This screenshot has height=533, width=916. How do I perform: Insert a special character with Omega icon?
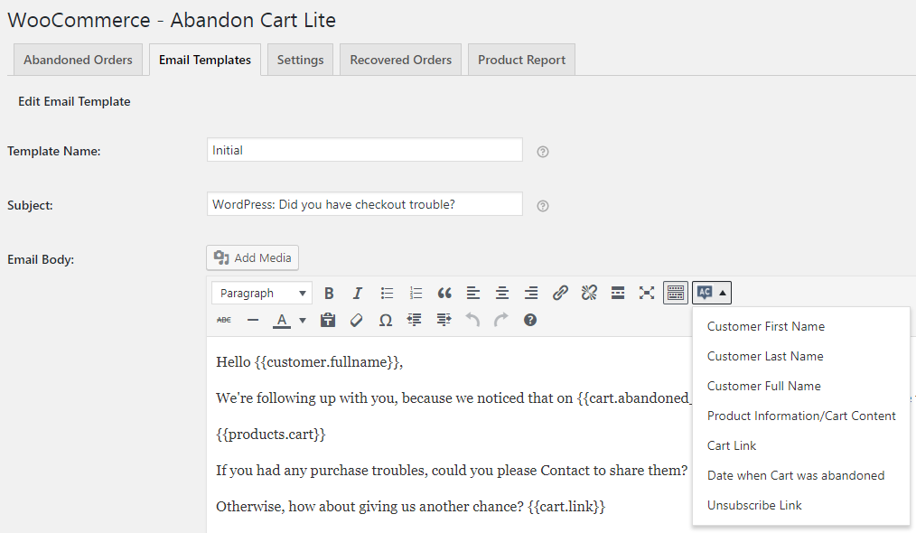(x=386, y=320)
